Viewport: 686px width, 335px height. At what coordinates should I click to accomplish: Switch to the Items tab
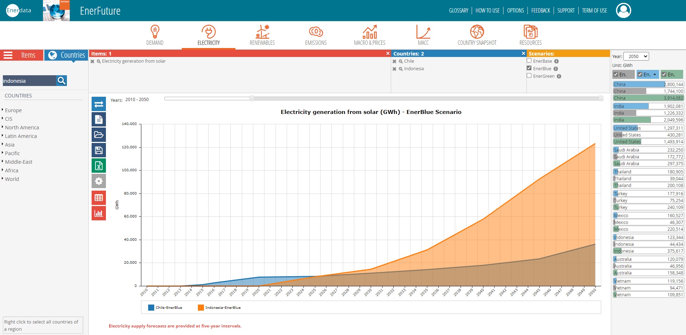(x=22, y=55)
